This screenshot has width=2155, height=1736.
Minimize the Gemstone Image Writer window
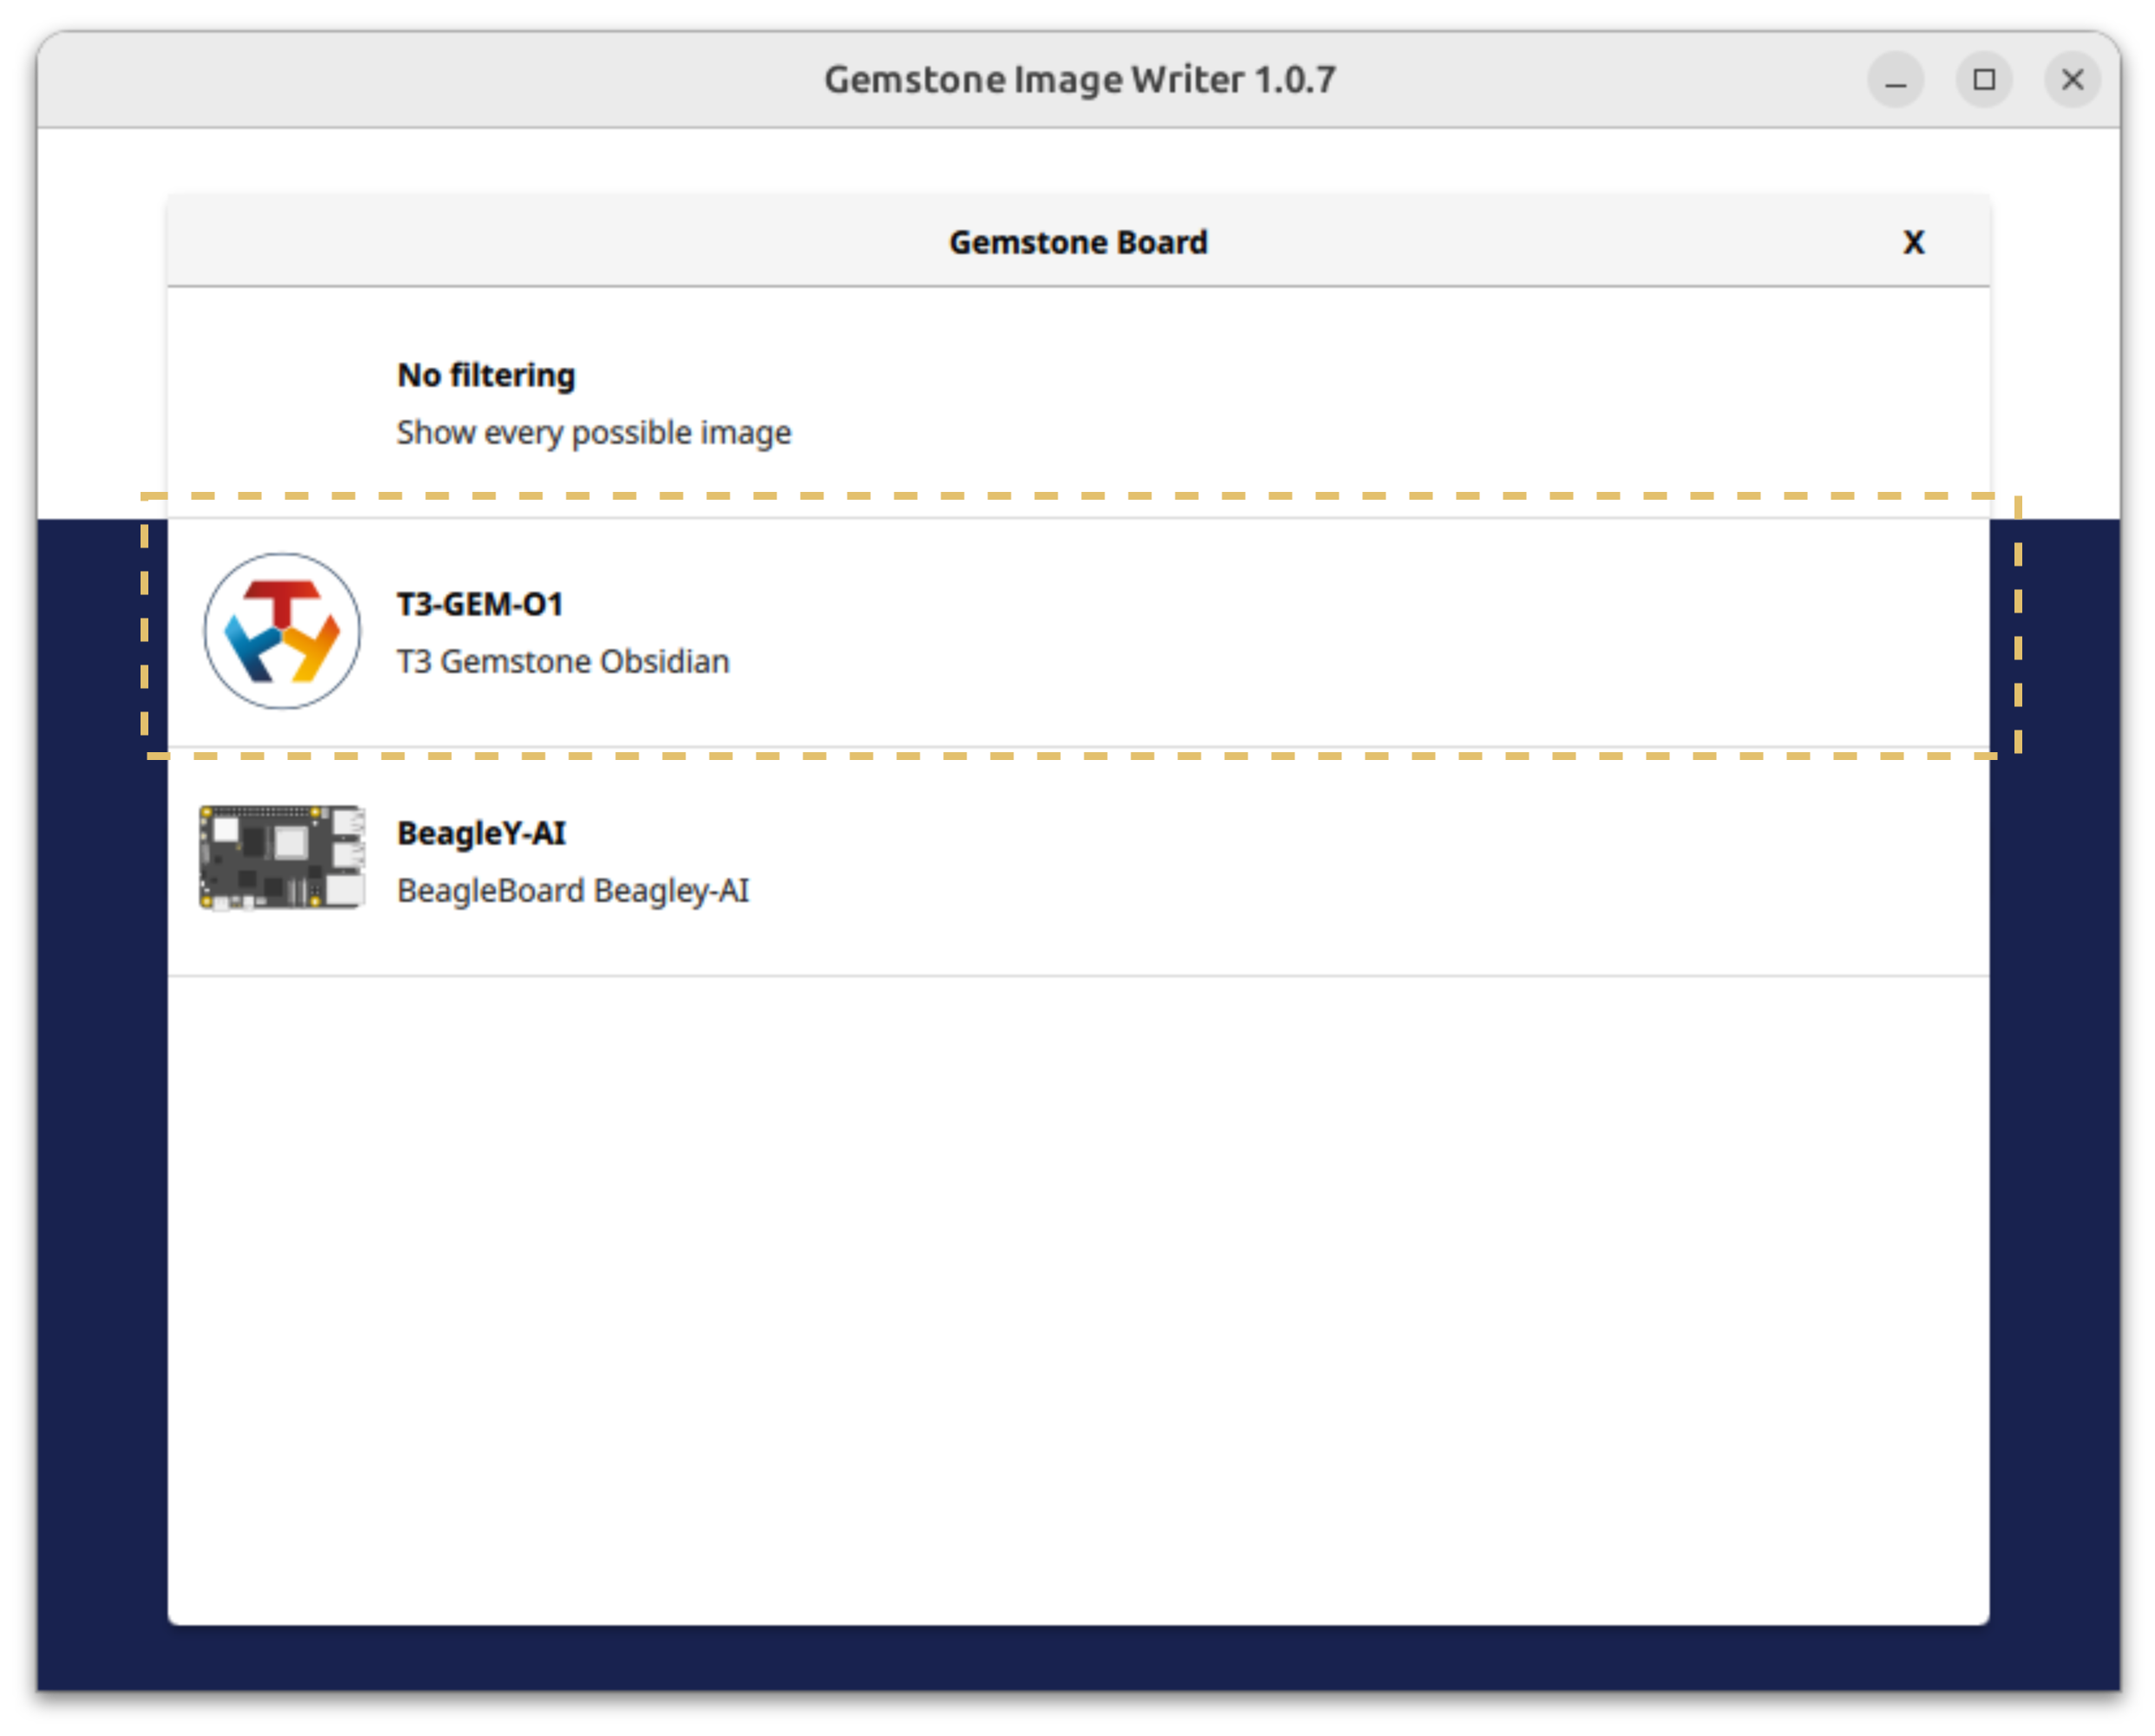(x=1895, y=80)
